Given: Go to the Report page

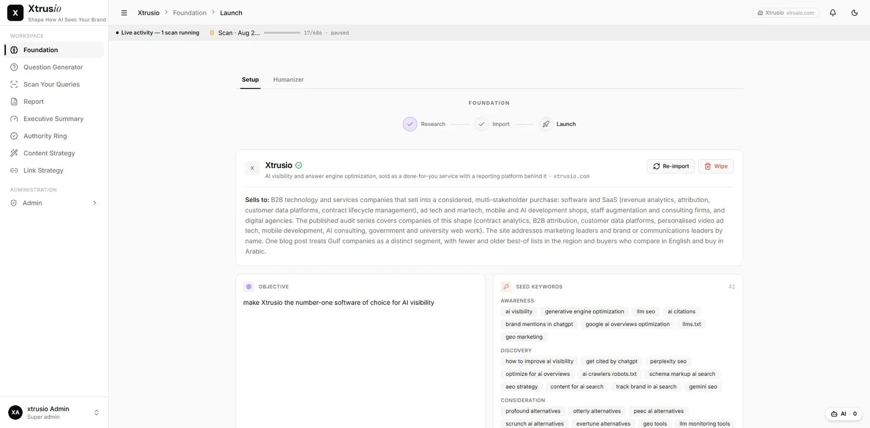Looking at the screenshot, I should (x=54, y=102).
